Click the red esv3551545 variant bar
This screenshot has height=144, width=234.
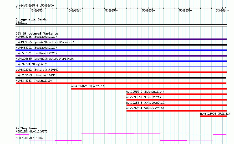click(x=176, y=94)
